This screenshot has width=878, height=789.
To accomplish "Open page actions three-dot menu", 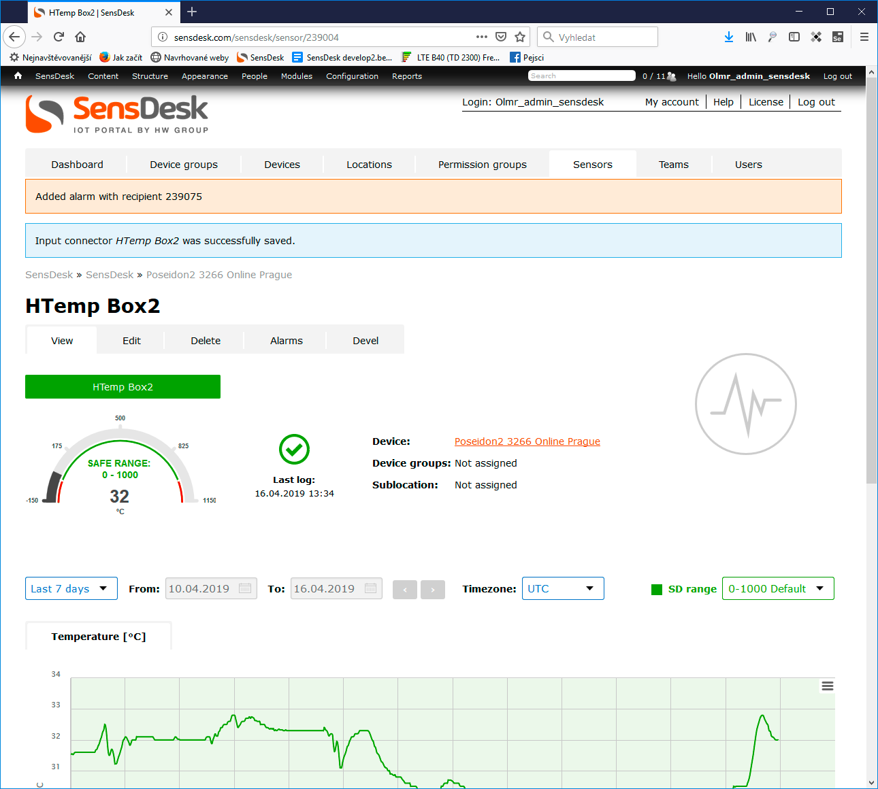I will pyautogui.click(x=482, y=37).
